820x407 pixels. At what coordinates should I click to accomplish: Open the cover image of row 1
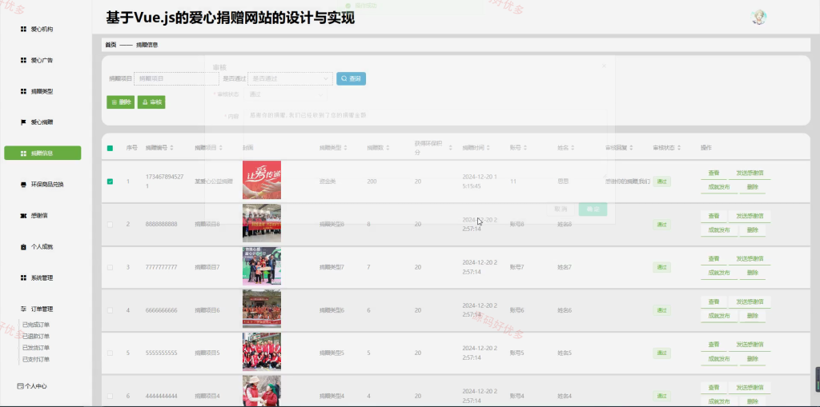[x=262, y=180]
